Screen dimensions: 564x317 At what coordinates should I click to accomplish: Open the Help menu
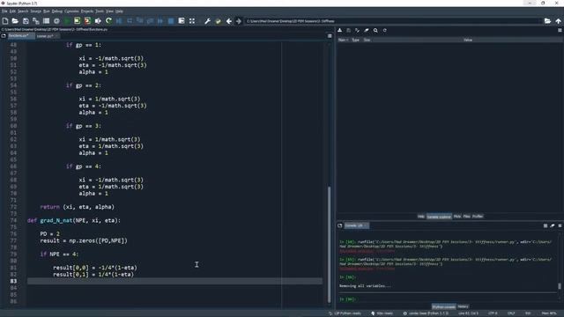coord(119,11)
